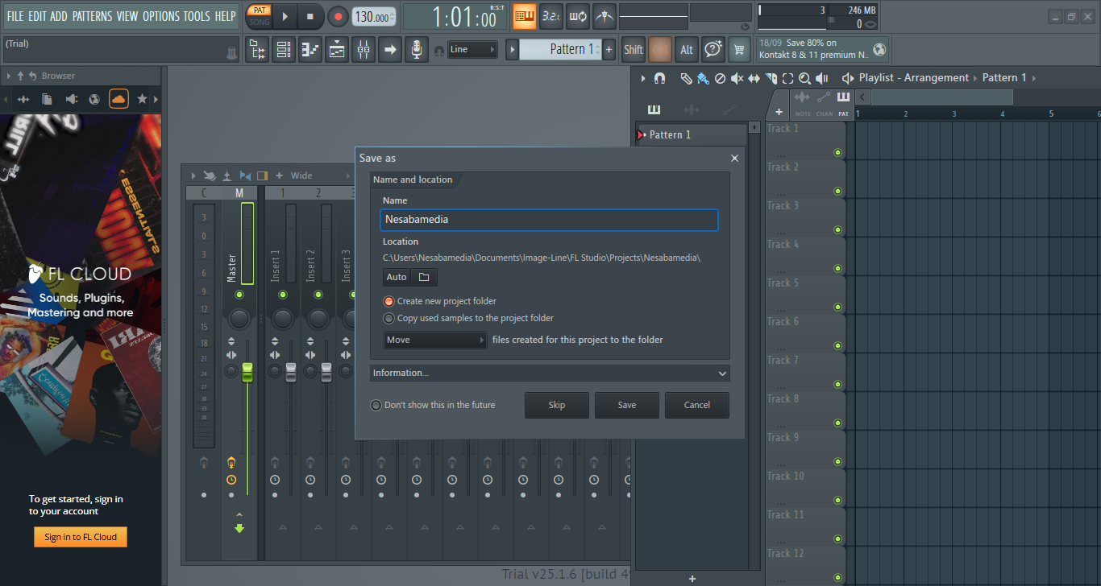Select the Zoom tool in Playlist toolbar

pyautogui.click(x=804, y=78)
